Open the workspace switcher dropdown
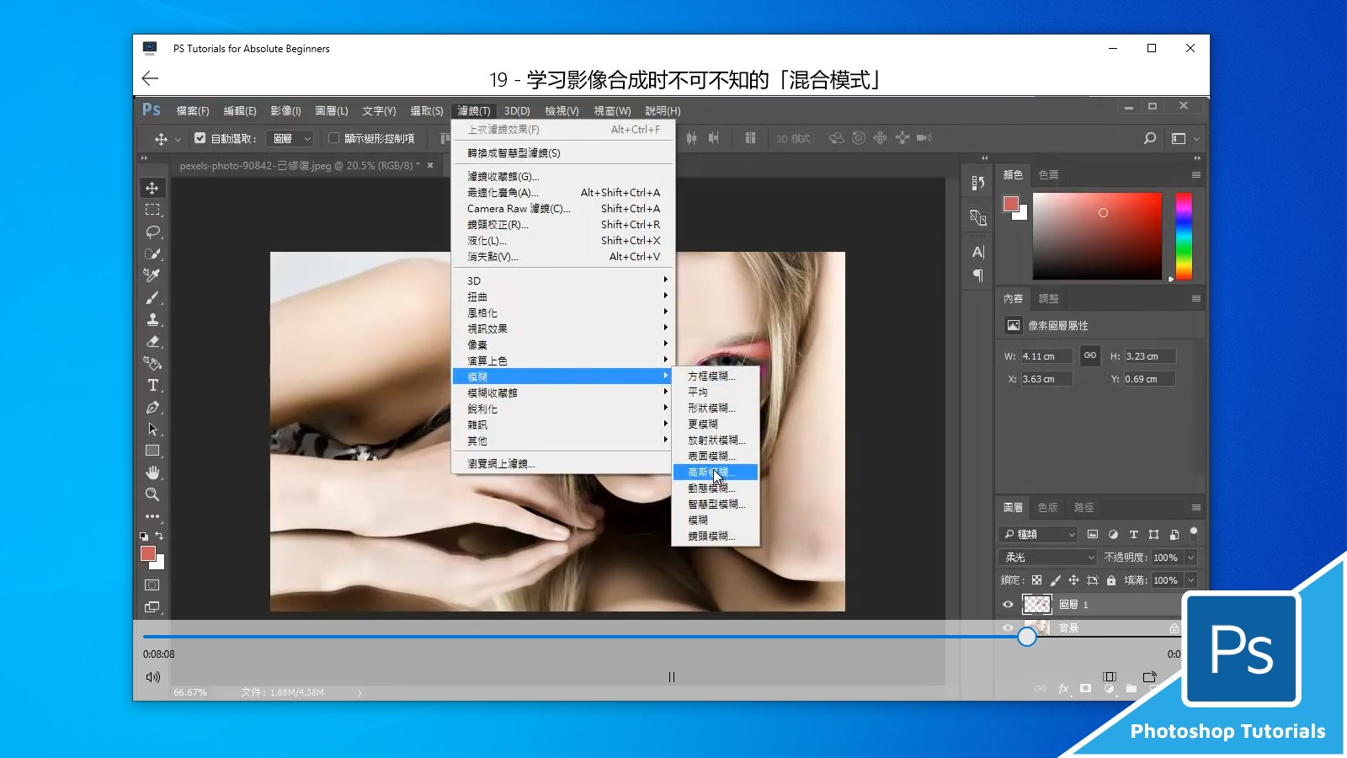This screenshot has width=1347, height=758. pos(1185,139)
